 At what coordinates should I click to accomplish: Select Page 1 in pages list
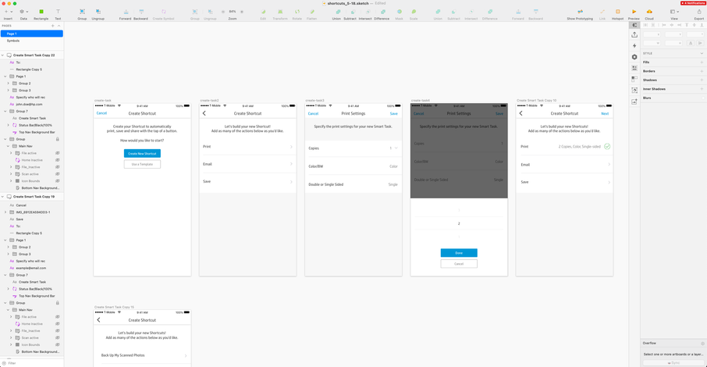pyautogui.click(x=31, y=34)
